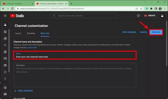168x99 pixels.
Task: Switch to the Branding tab
Action: pyautogui.click(x=31, y=33)
